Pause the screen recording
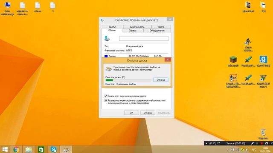Viewport: 273px width, 153px height. coord(257,143)
